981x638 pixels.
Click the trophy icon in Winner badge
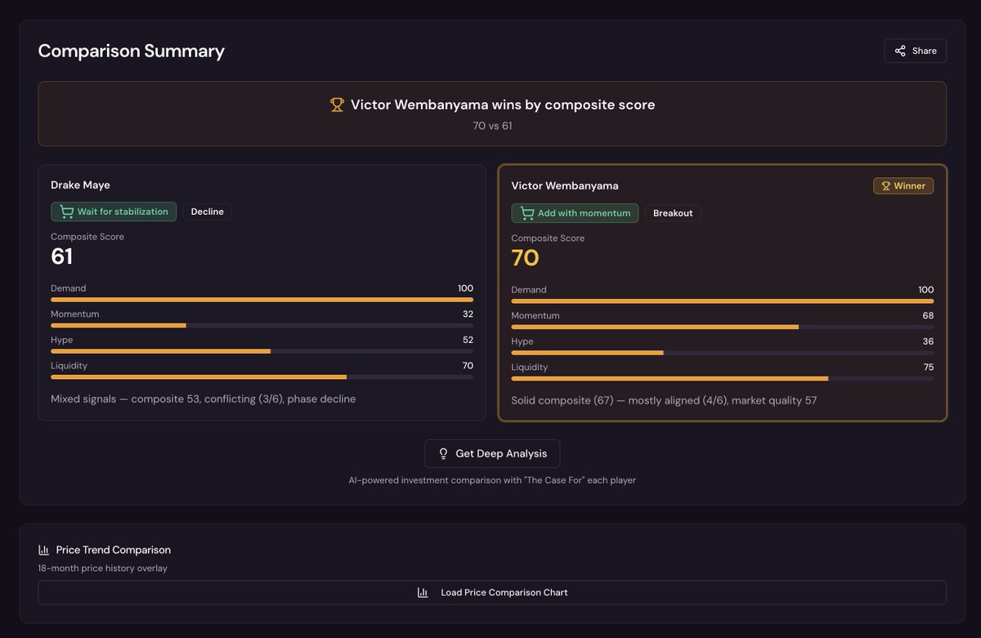pos(885,186)
